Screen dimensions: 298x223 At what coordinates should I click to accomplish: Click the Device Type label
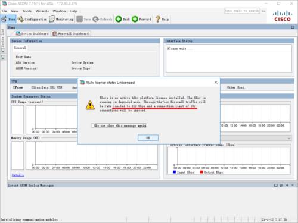click(x=80, y=68)
